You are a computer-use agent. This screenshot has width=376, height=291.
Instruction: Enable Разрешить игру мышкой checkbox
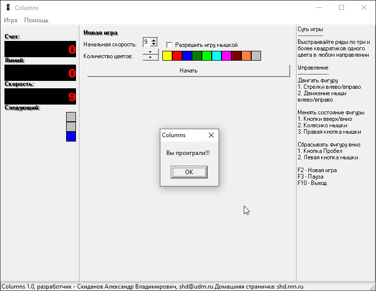(x=169, y=45)
